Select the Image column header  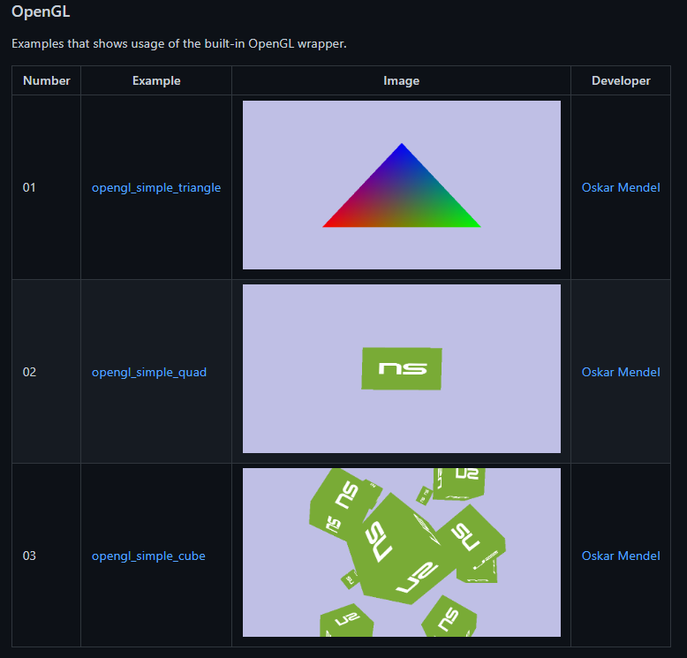401,80
